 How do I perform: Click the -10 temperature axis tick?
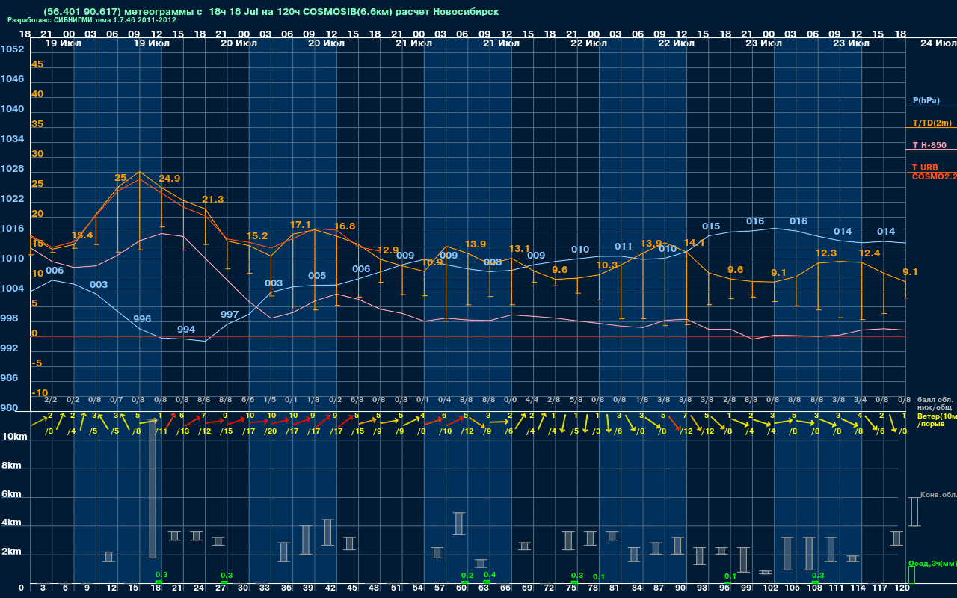coord(40,393)
